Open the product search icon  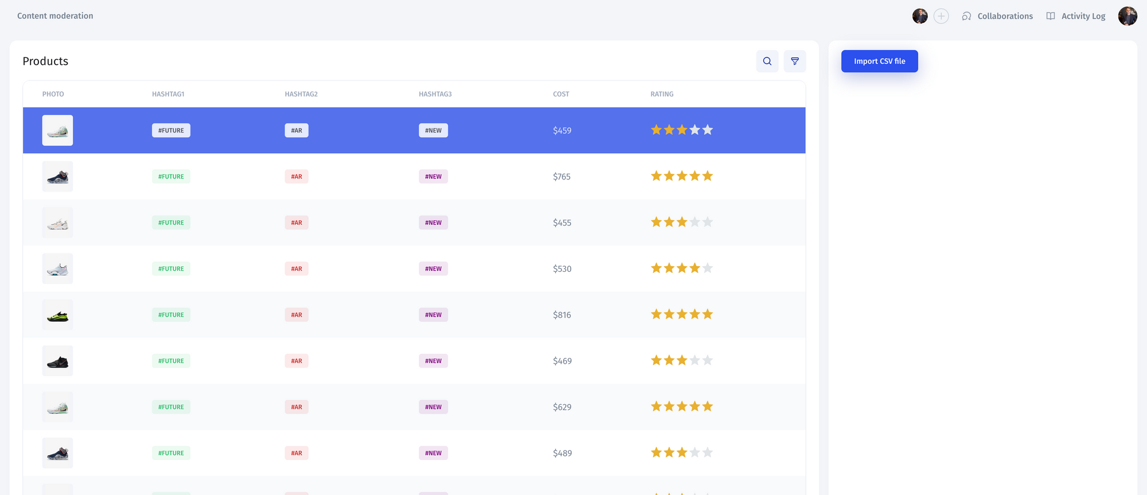tap(767, 61)
